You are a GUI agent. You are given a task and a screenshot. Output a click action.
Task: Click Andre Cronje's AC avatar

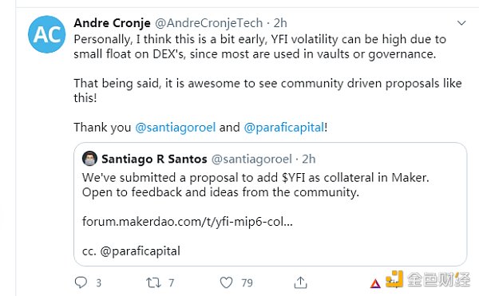47,34
